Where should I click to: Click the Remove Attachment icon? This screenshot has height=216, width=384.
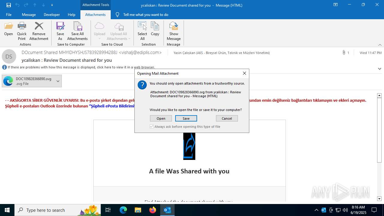click(x=39, y=31)
